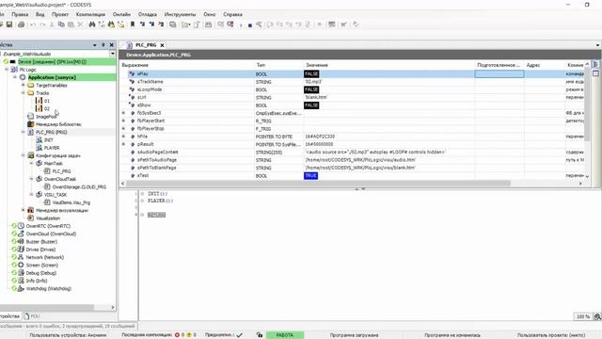Click the Paste toolbar icon
The height and width of the screenshot is (339, 602).
[x=71, y=24]
